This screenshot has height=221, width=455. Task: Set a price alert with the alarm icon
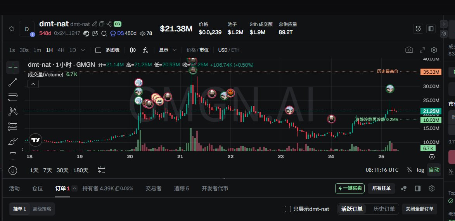point(418,29)
